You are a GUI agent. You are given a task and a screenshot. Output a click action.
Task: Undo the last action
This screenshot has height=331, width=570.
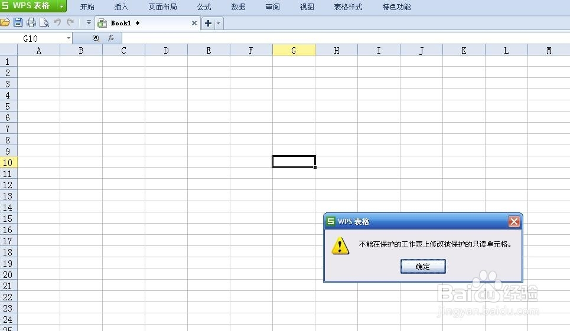(57, 22)
